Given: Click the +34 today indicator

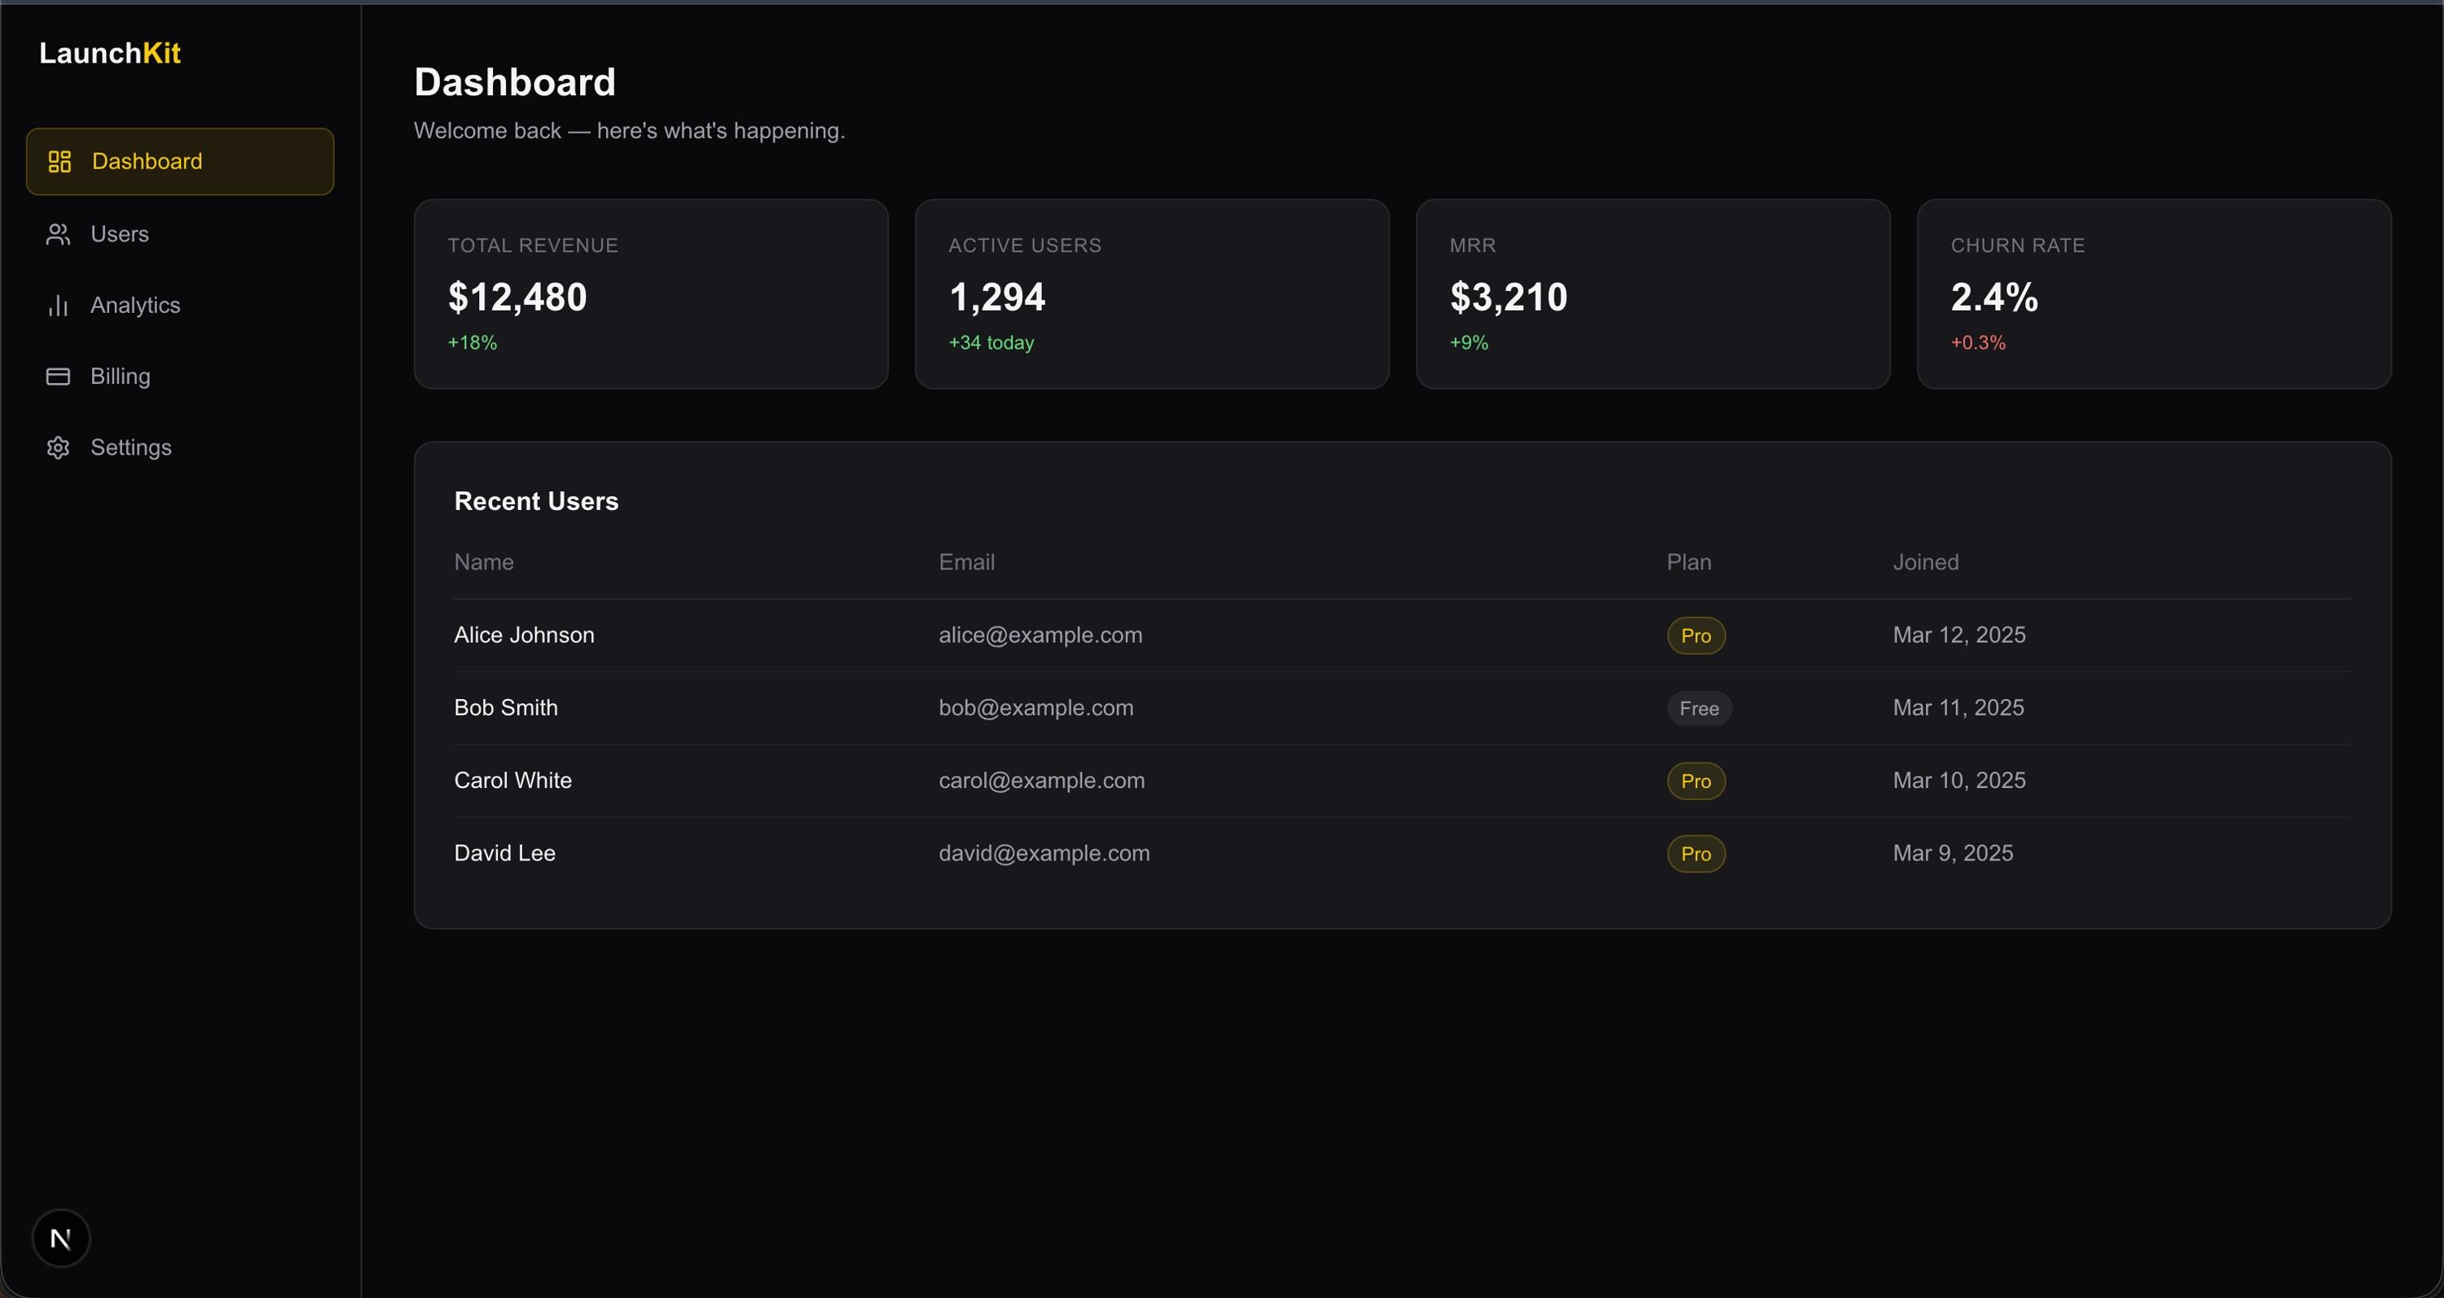Looking at the screenshot, I should tap(991, 342).
